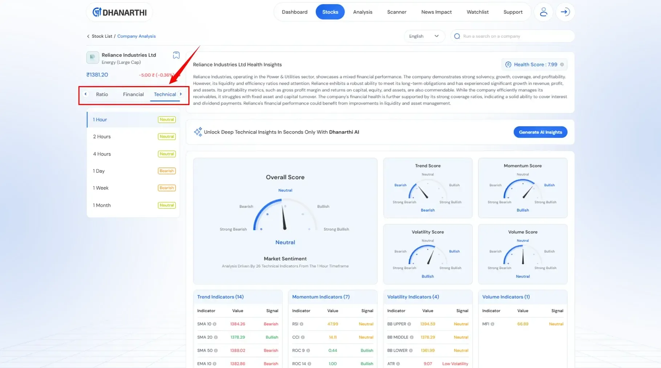661x368 pixels.
Task: Select the 1 Week timeframe
Action: point(133,188)
